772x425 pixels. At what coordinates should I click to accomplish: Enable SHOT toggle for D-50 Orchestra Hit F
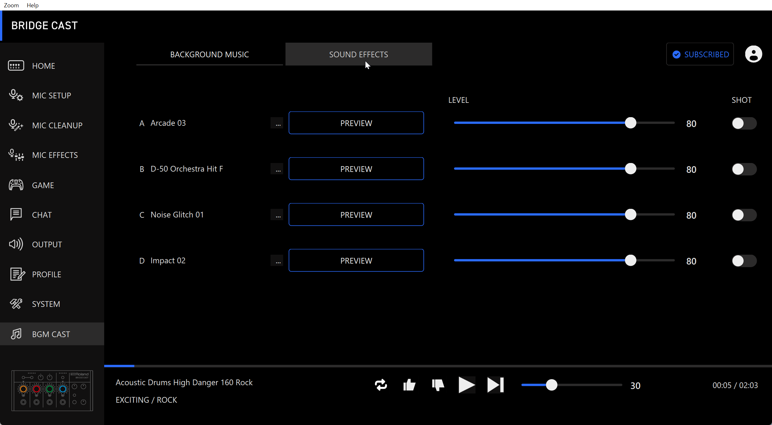click(x=744, y=169)
